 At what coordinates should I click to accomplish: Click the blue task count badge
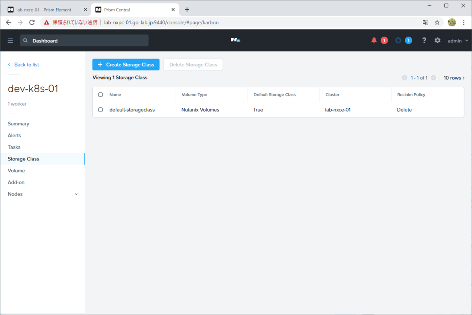click(408, 41)
